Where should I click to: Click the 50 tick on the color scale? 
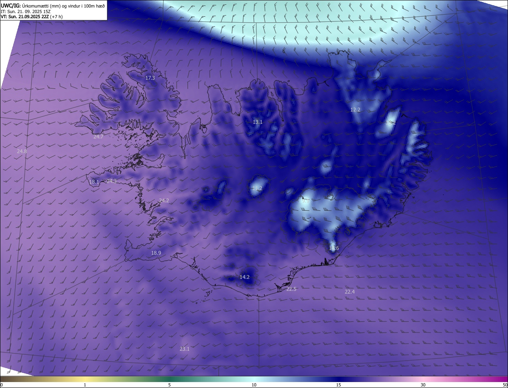coord(505,385)
